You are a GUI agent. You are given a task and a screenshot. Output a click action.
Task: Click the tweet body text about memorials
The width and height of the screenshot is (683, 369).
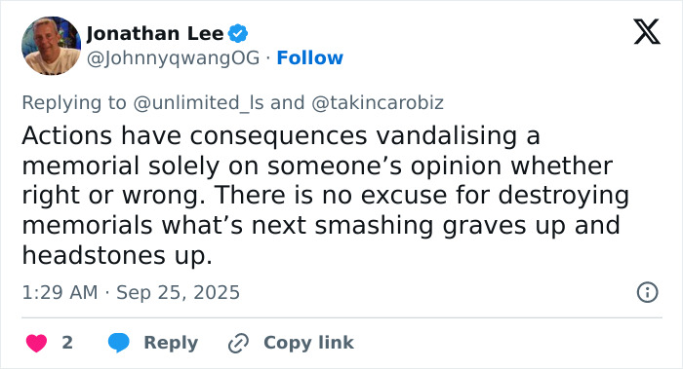pyautogui.click(x=325, y=195)
